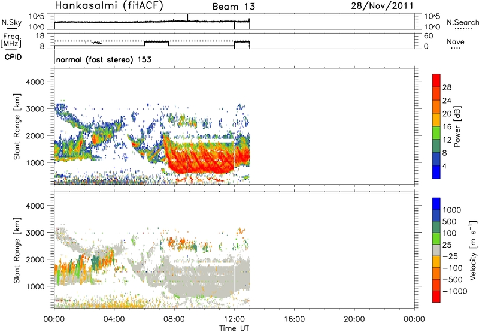
Task: Select Slant Range [km] label of velocity panel
Action: tap(17, 250)
